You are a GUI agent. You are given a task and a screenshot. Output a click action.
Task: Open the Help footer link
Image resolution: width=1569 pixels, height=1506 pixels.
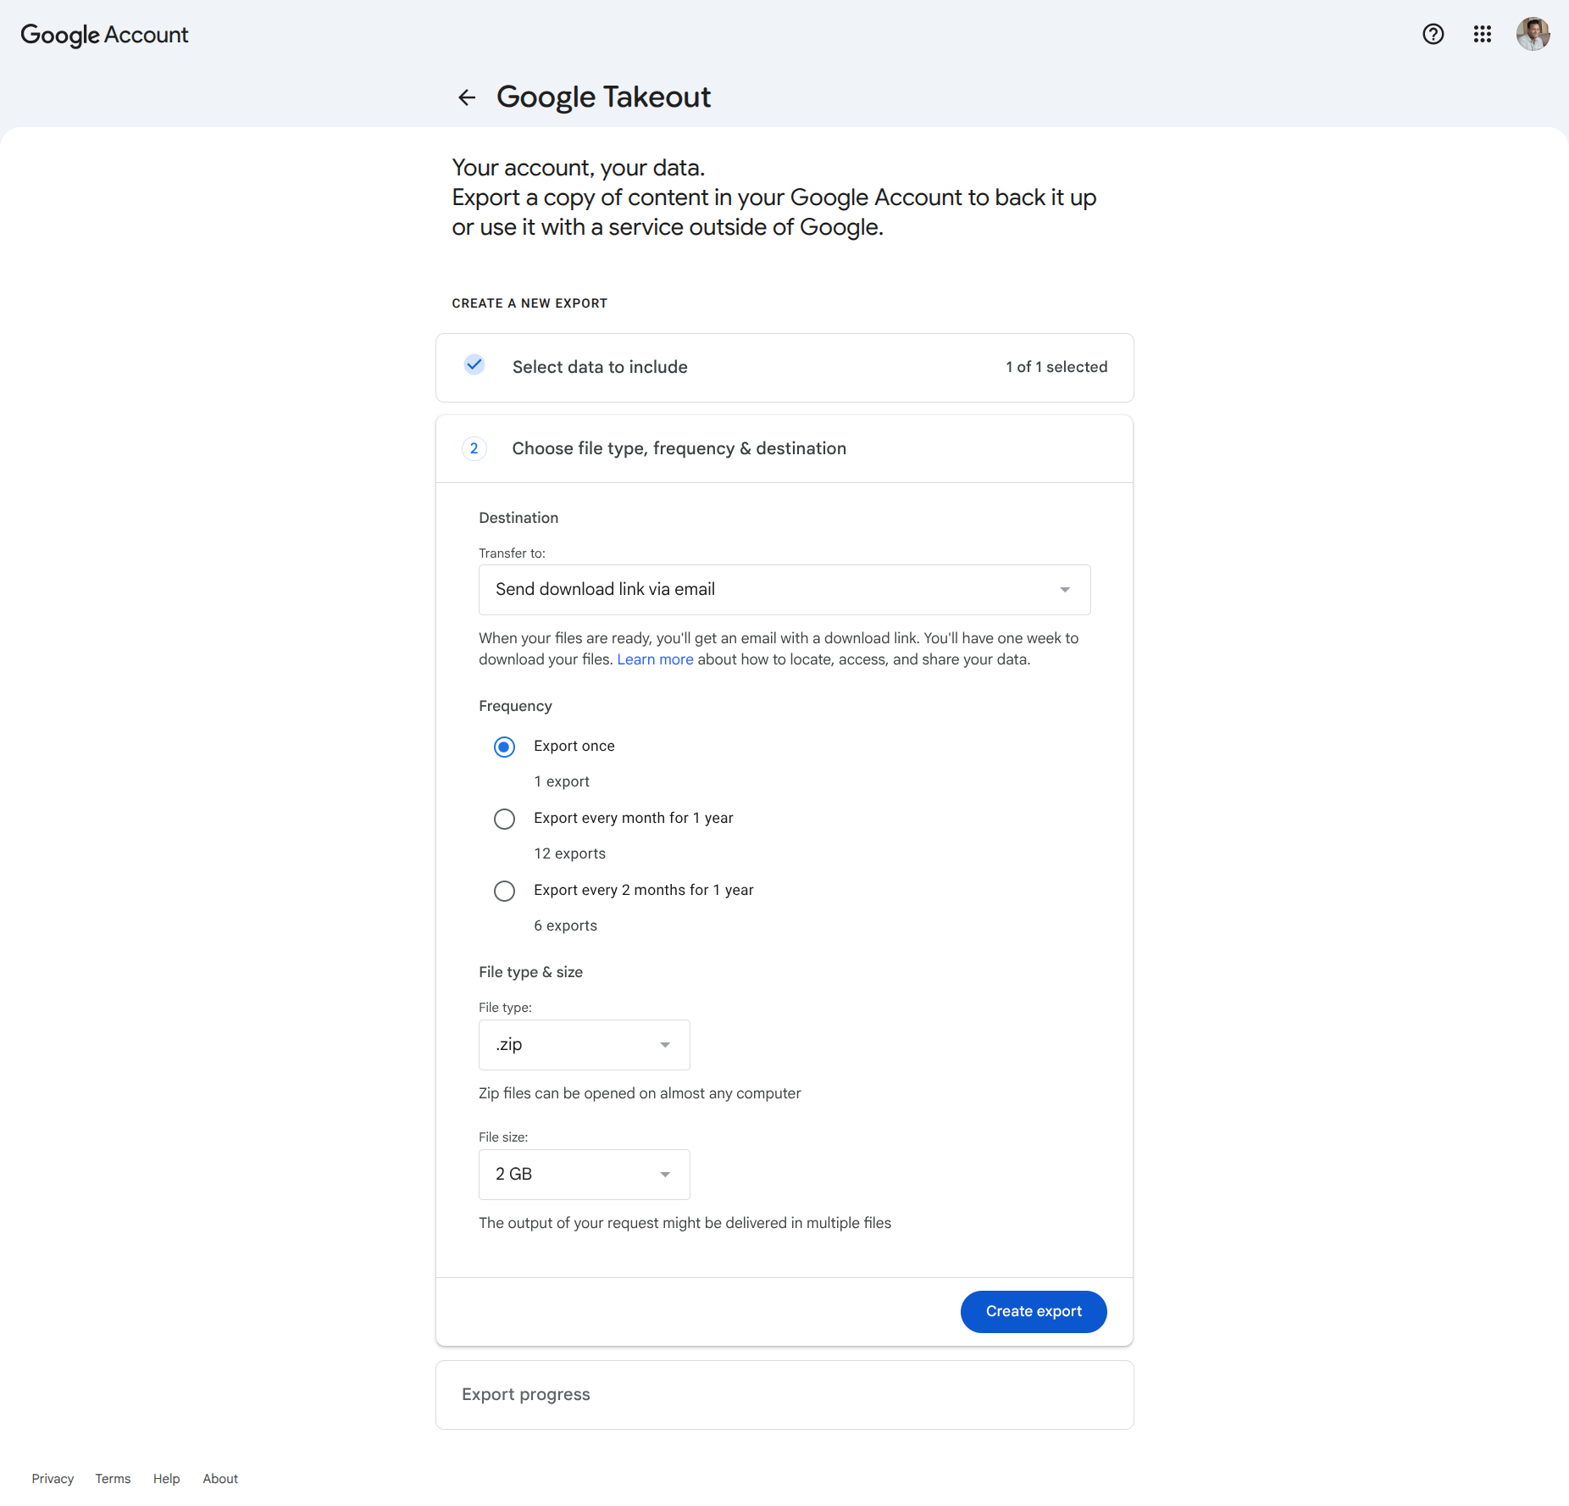point(166,1479)
